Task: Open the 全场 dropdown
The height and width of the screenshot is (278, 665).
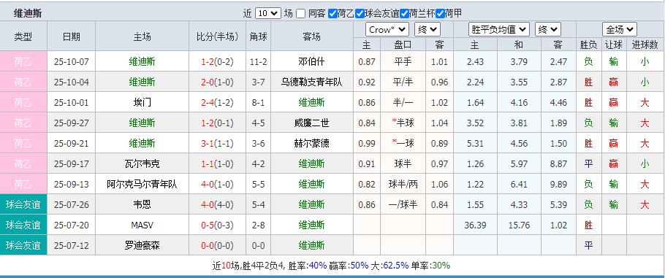Action: (620, 30)
